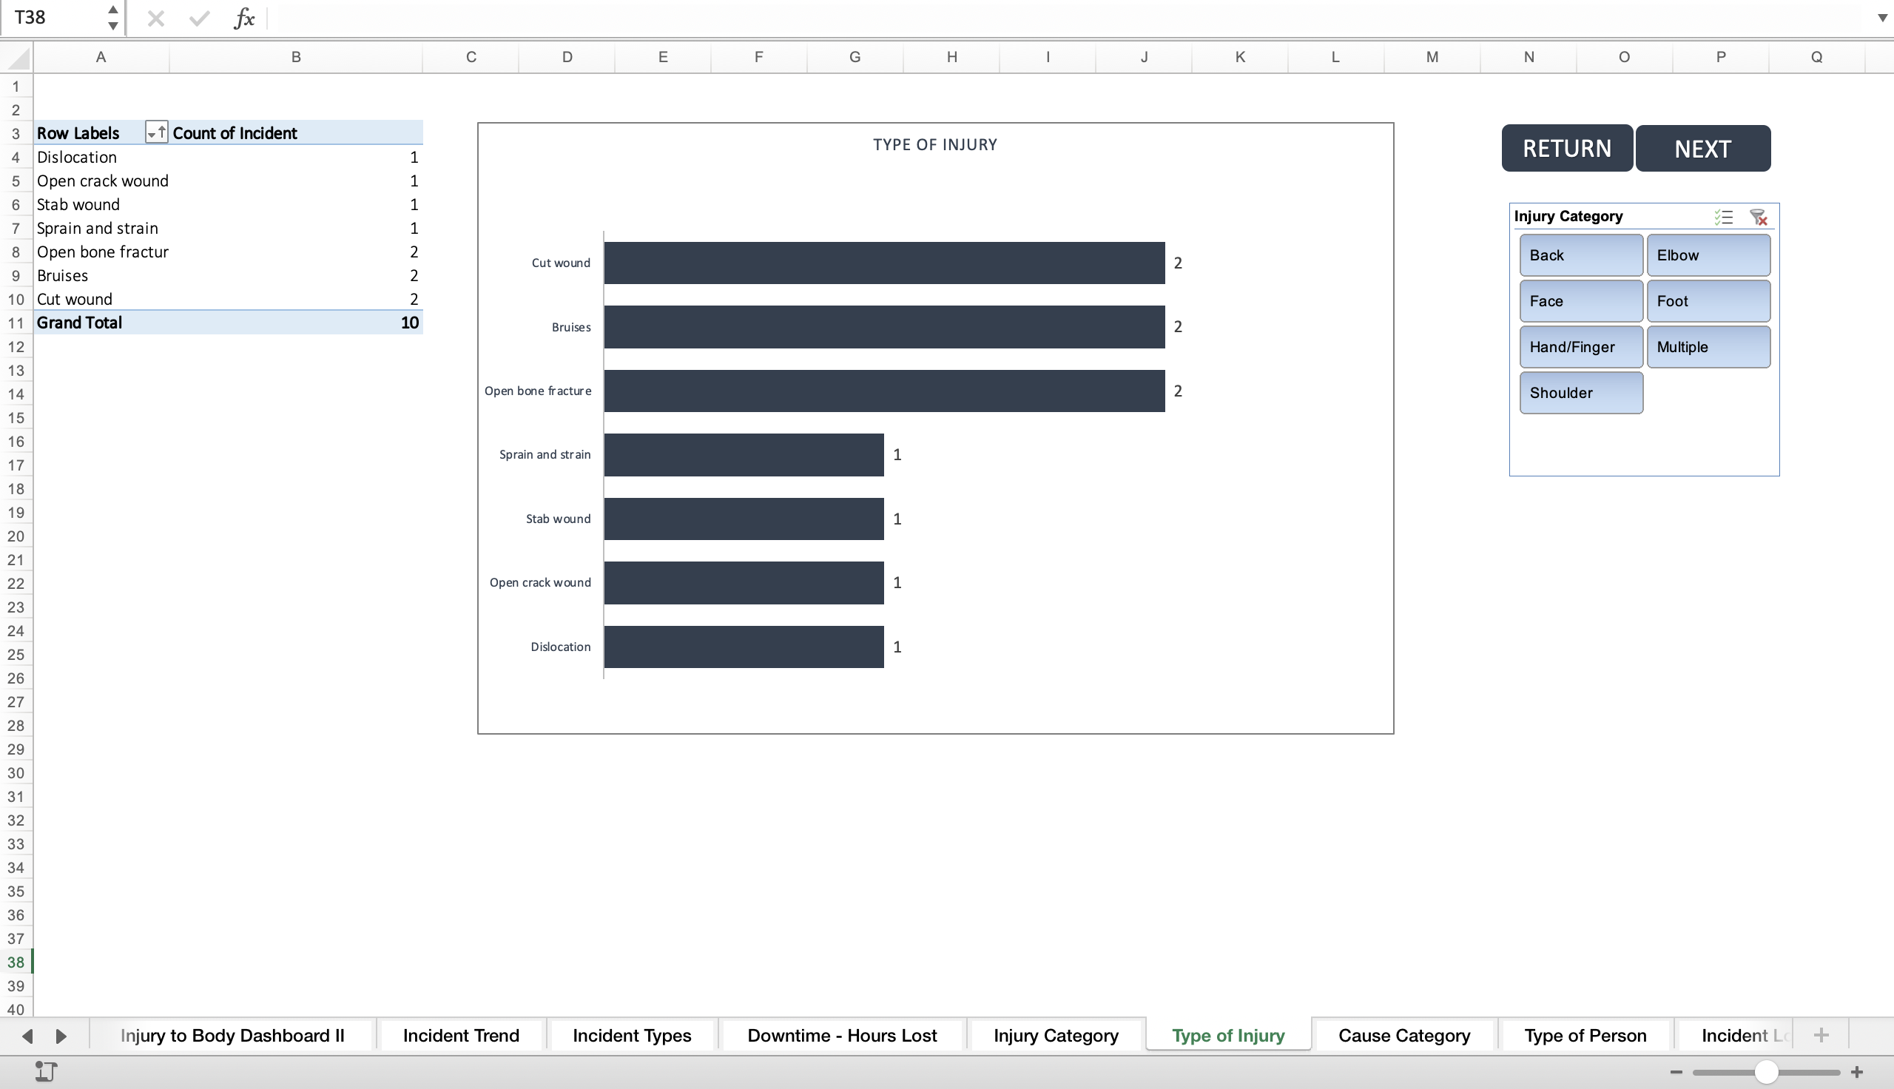Switch to Injury to Body Dashboard II sheet
Screen dimensions: 1894x1089
(232, 1035)
